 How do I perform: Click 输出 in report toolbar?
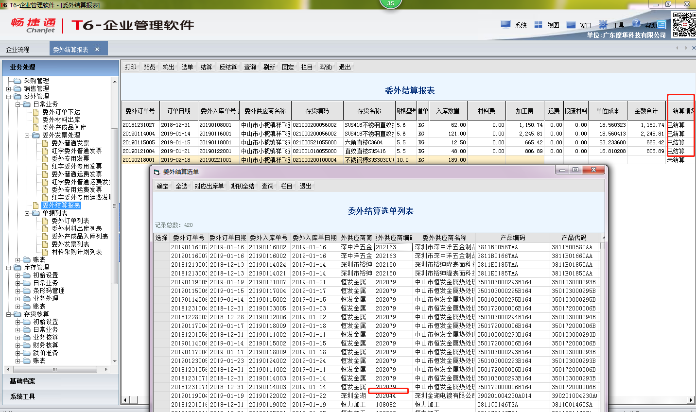coord(169,67)
